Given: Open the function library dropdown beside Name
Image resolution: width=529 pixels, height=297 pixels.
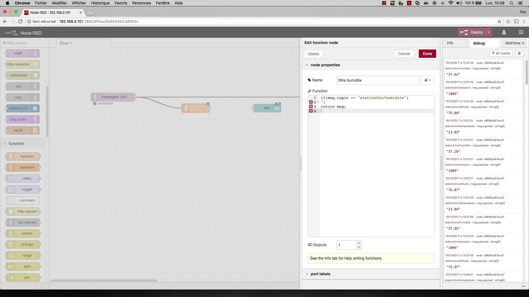Looking at the screenshot, I should point(427,80).
